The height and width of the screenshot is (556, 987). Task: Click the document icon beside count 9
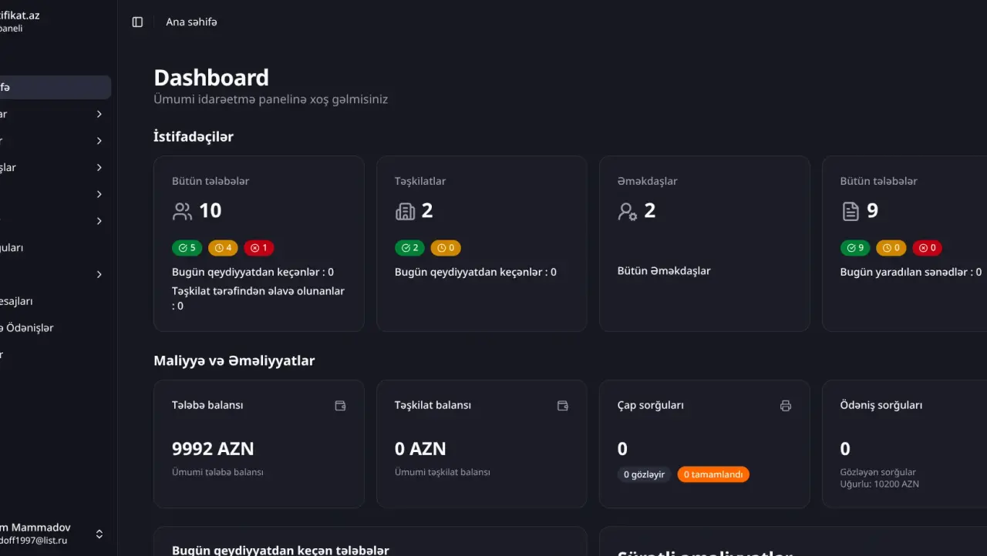[851, 211]
